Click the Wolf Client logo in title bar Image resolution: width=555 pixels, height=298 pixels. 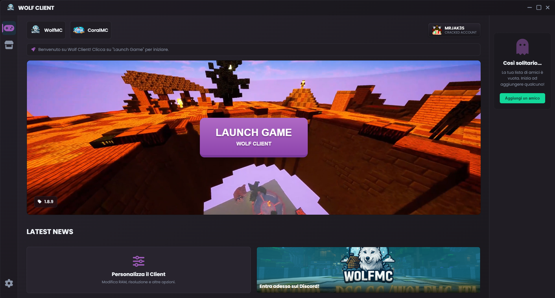click(x=11, y=8)
